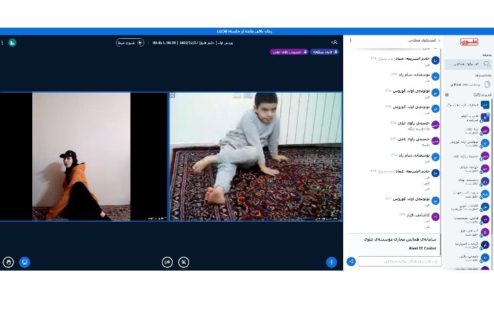Fullscreen the right boy webcam video
The image size is (494, 316).
tap(173, 95)
